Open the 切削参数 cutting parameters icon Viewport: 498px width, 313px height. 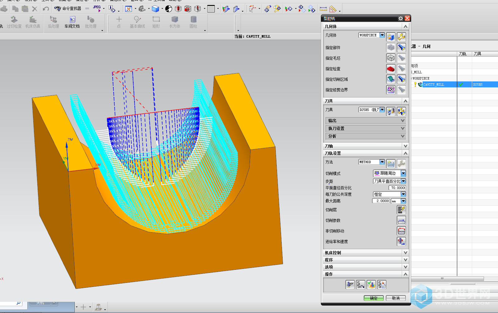[x=402, y=220]
